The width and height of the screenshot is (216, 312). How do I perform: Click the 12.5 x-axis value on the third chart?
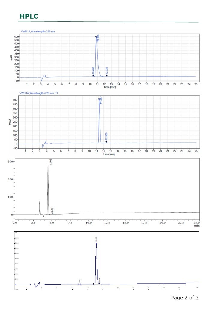(107, 223)
